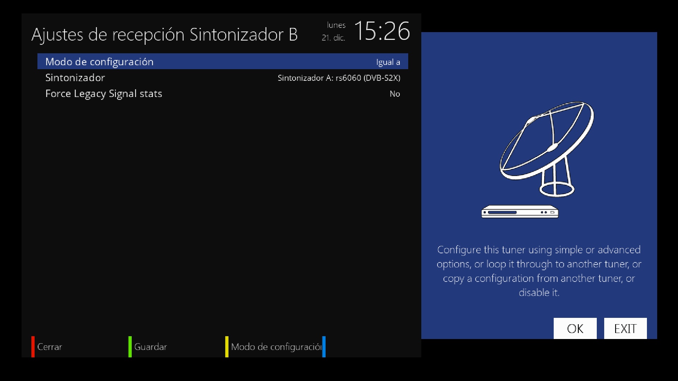Click the EXIT button

[x=625, y=328]
